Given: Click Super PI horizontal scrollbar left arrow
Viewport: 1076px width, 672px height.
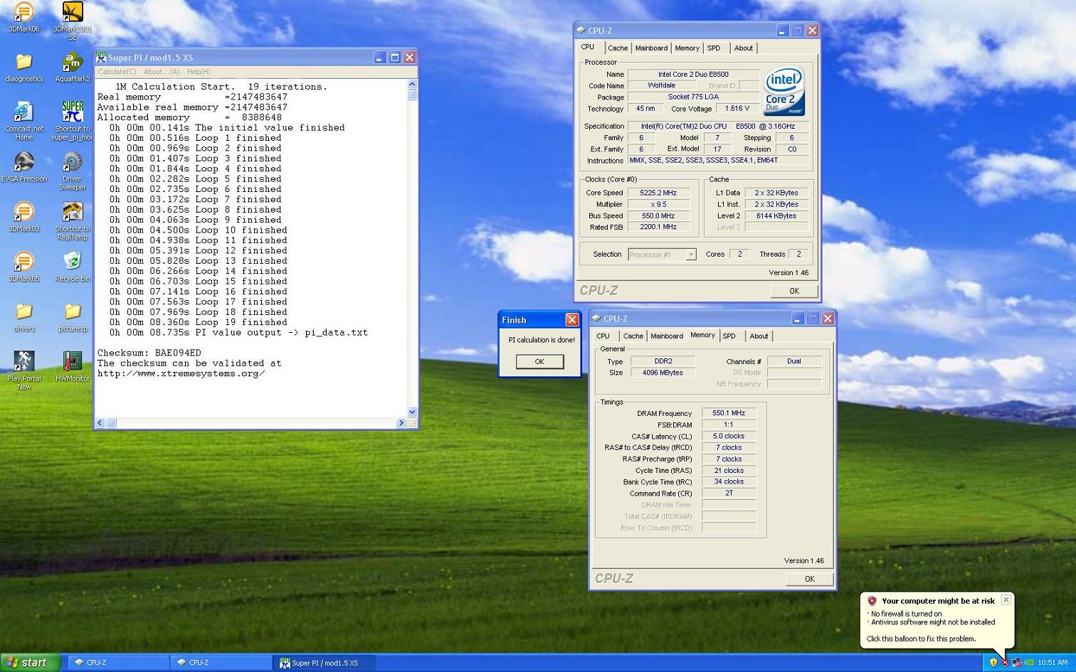Looking at the screenshot, I should [x=100, y=423].
